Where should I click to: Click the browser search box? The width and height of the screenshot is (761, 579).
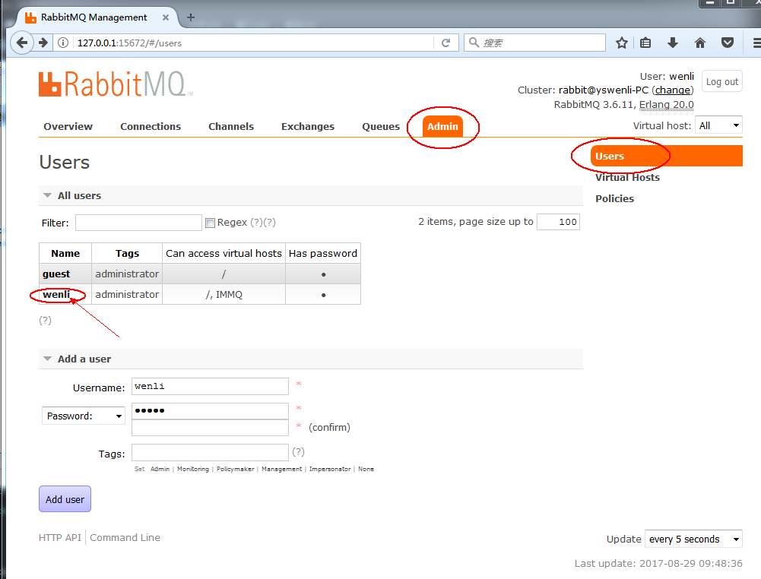[534, 43]
